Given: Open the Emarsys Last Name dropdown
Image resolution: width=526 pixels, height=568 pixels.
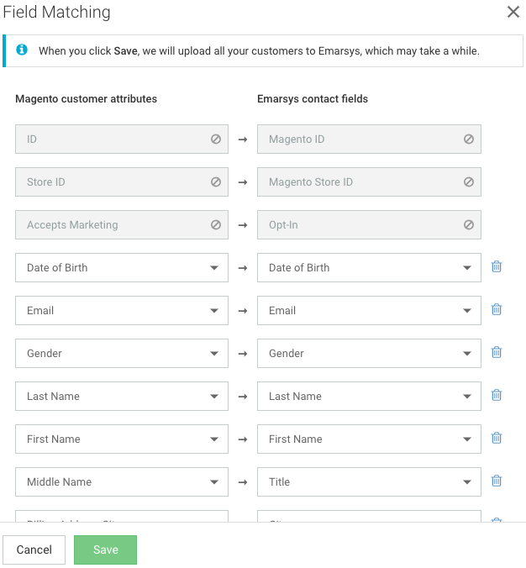Looking at the screenshot, I should pos(369,396).
